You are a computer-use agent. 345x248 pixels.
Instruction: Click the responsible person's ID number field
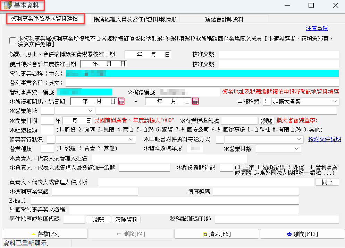coord(144,167)
